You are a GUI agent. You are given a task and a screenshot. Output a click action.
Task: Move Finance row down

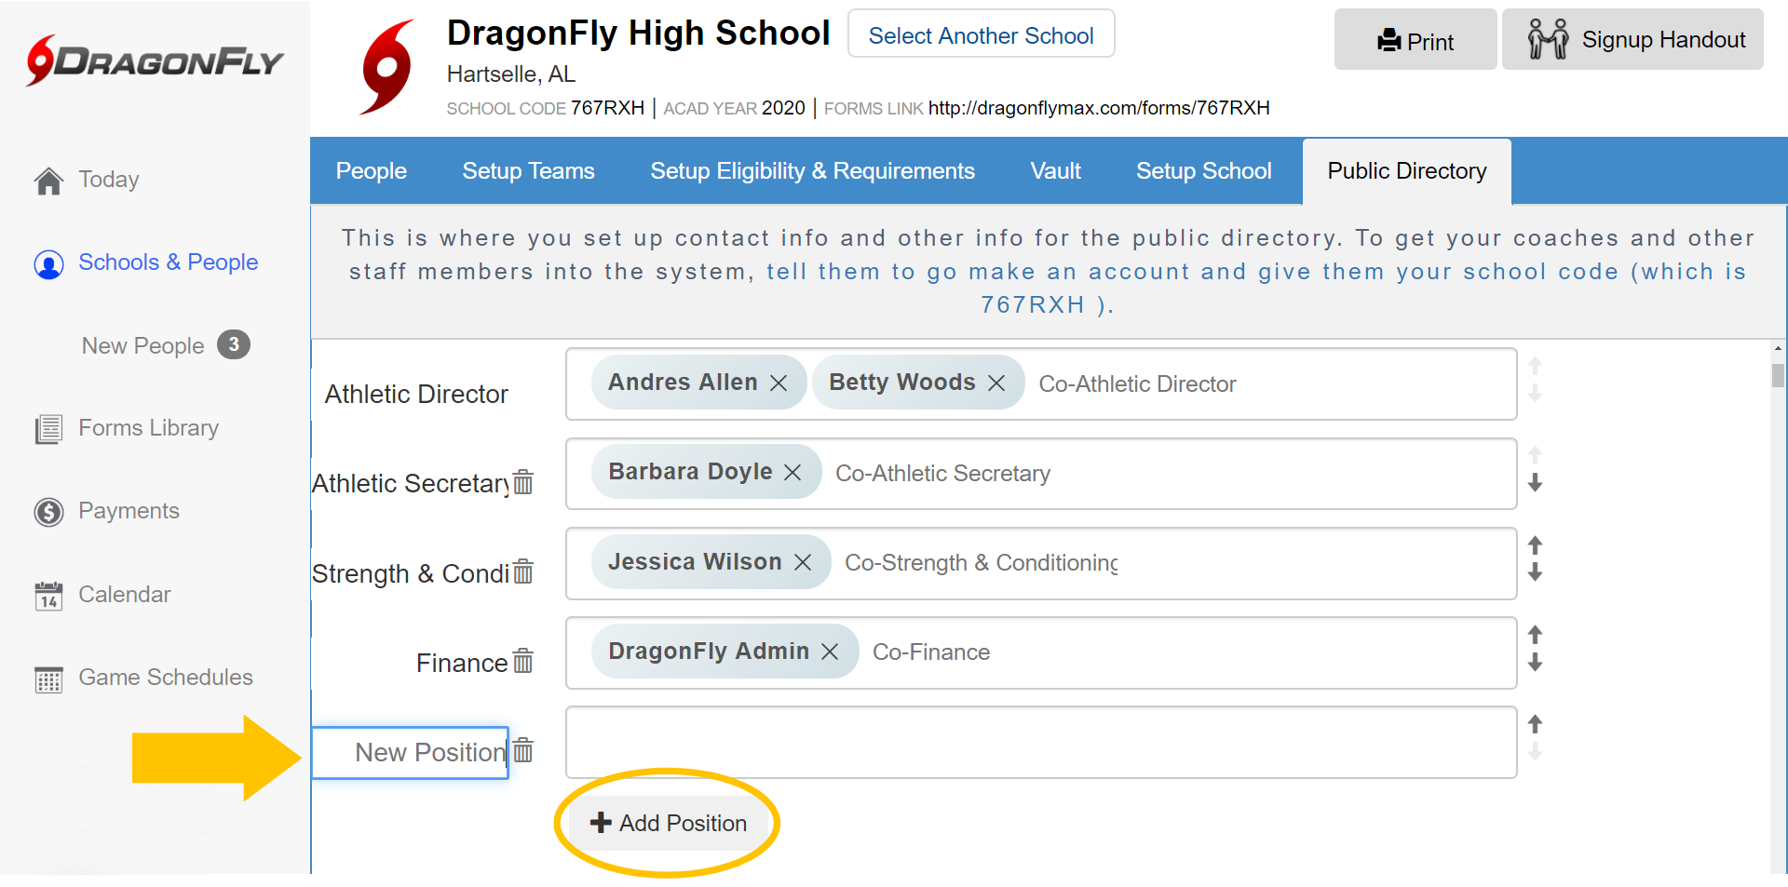pos(1536,664)
